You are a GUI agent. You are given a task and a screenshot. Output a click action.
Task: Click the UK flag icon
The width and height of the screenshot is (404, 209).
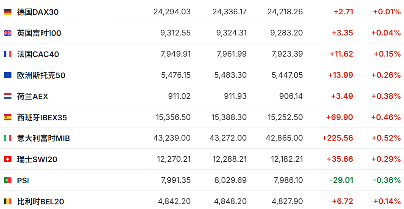[8, 33]
